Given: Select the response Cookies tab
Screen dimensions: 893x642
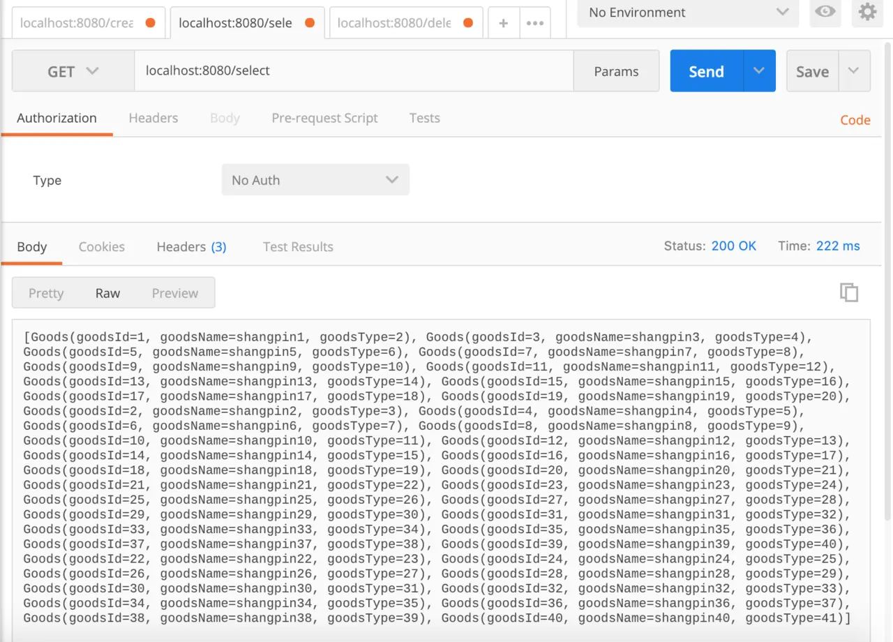Looking at the screenshot, I should pyautogui.click(x=102, y=246).
